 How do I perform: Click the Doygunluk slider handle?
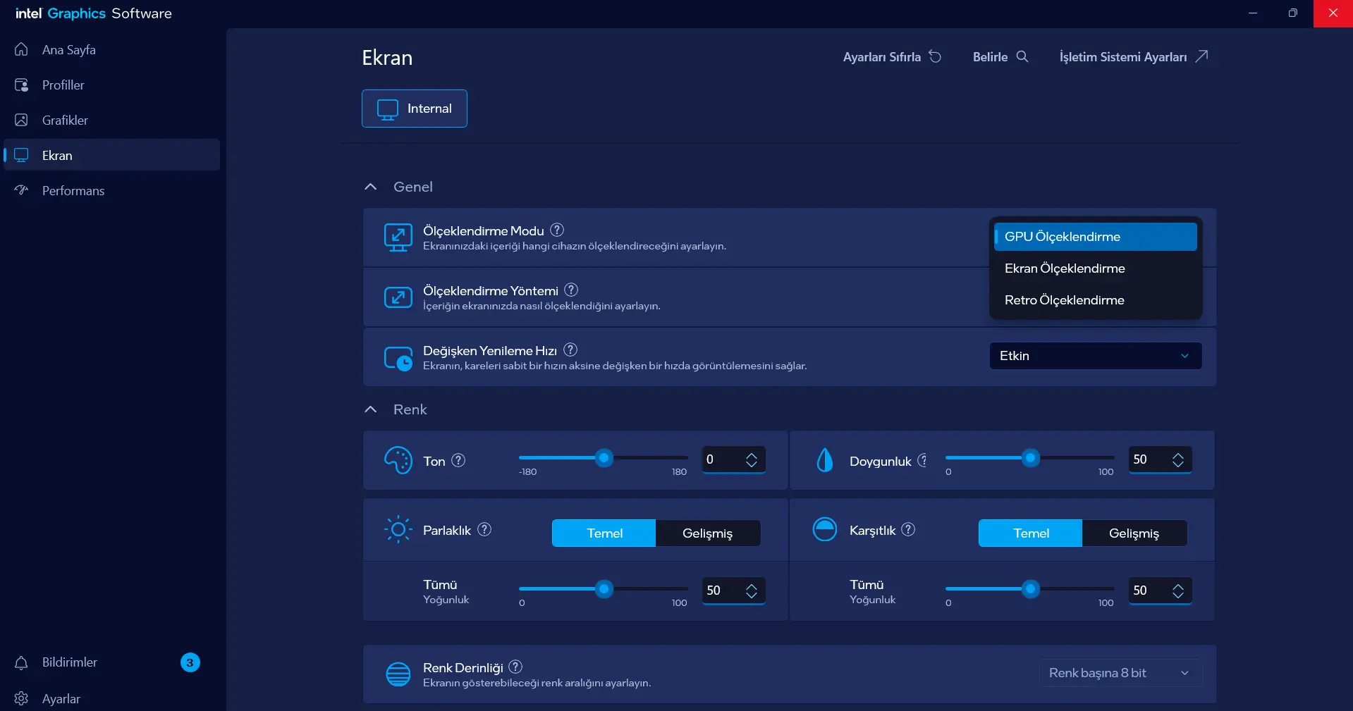point(1030,458)
